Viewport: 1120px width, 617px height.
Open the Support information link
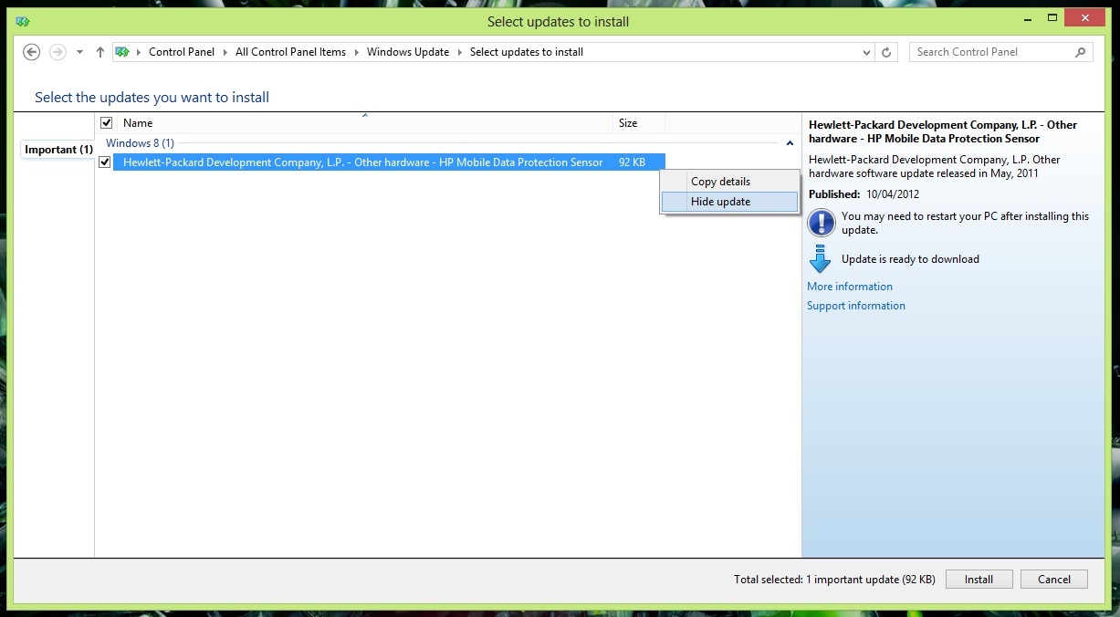tap(856, 306)
